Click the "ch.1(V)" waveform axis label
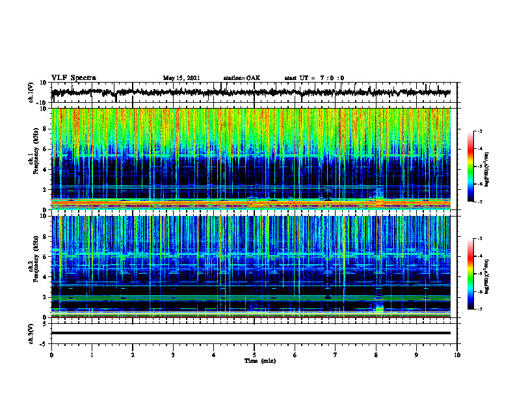This screenshot has height=398, width=515. [x=31, y=92]
